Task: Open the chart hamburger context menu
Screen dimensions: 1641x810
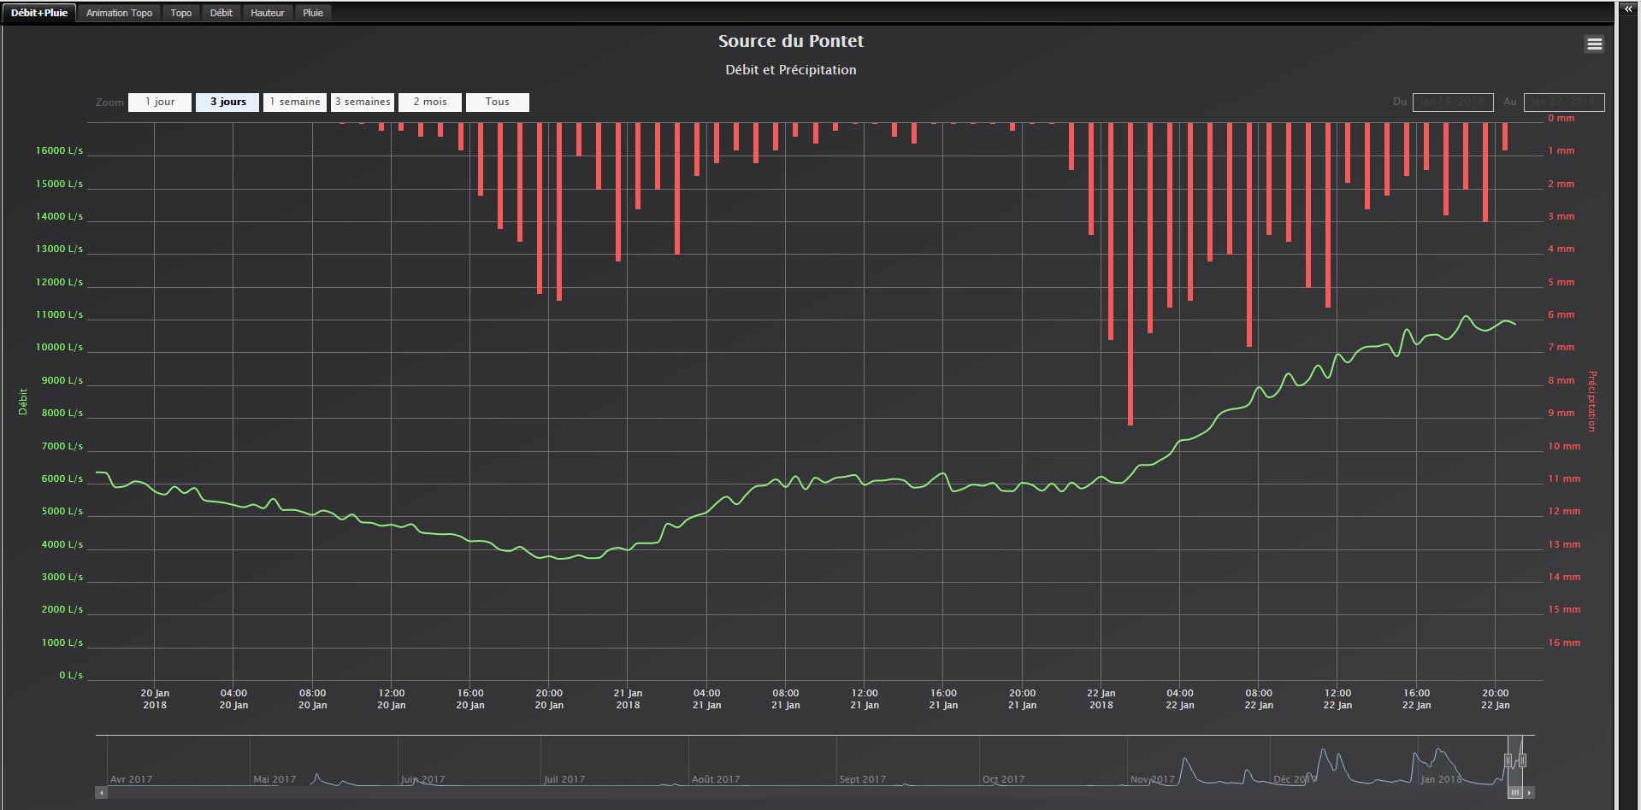Action: [x=1594, y=44]
